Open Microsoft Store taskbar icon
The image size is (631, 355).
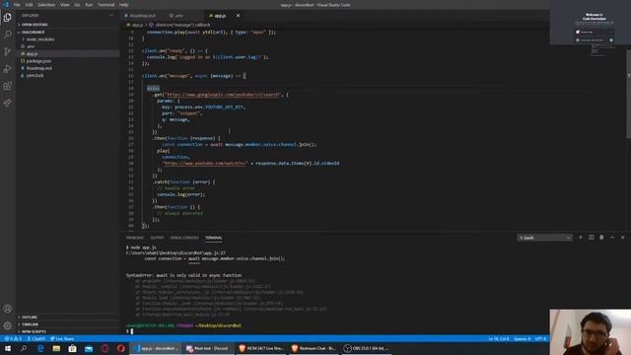pos(72,348)
